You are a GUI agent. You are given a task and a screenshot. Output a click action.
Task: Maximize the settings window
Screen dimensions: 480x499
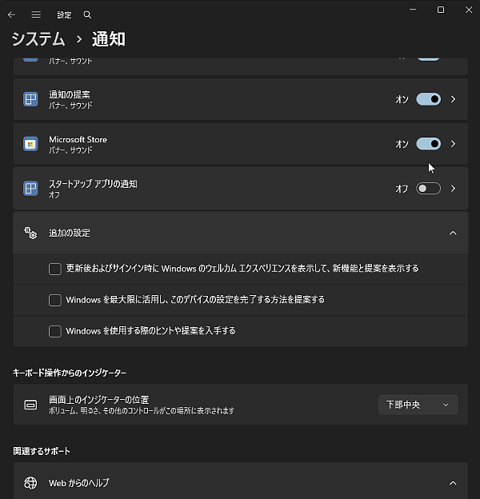(441, 10)
